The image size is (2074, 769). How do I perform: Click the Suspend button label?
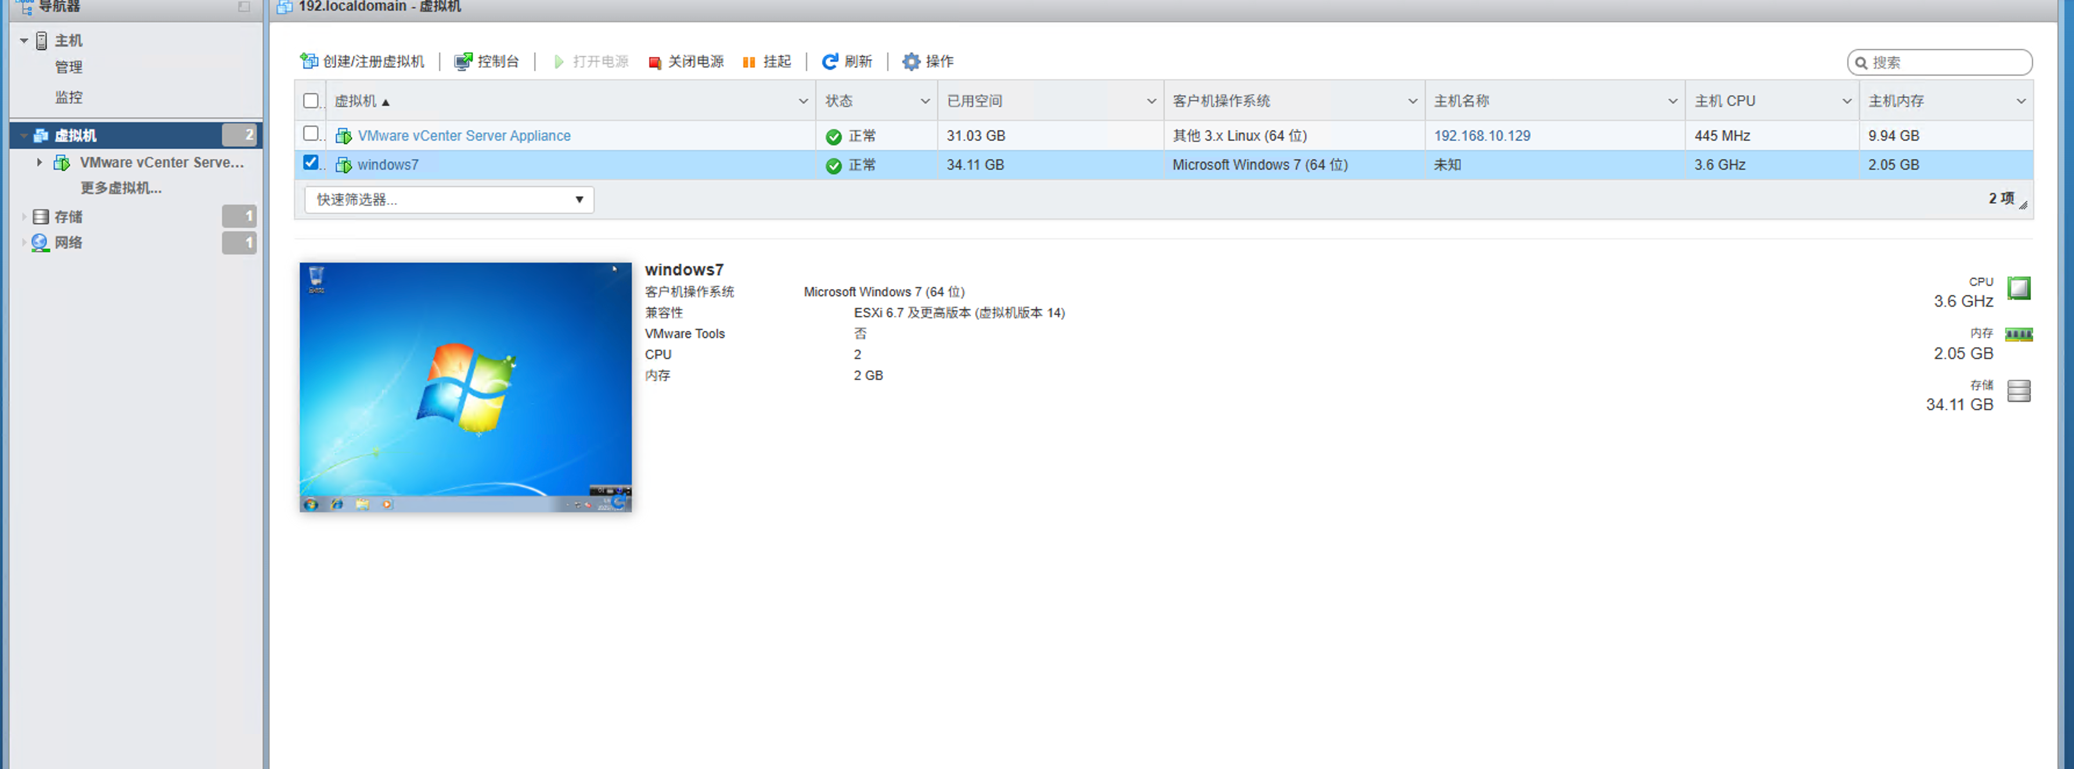click(777, 62)
